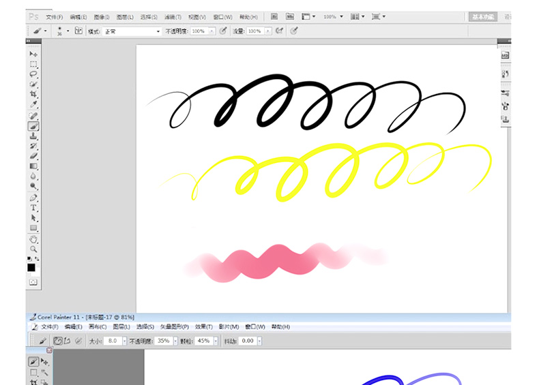Viewport: 539px width, 385px height.
Task: Toggle tablet pressure for opacity
Action: click(x=223, y=31)
